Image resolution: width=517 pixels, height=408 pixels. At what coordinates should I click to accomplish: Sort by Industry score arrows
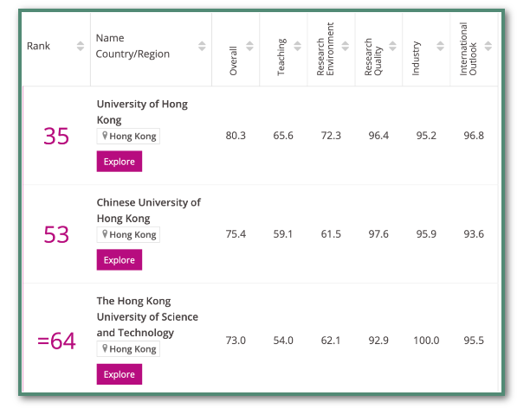tap(440, 46)
